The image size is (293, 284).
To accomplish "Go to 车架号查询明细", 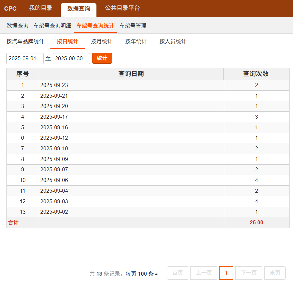I will coord(52,26).
